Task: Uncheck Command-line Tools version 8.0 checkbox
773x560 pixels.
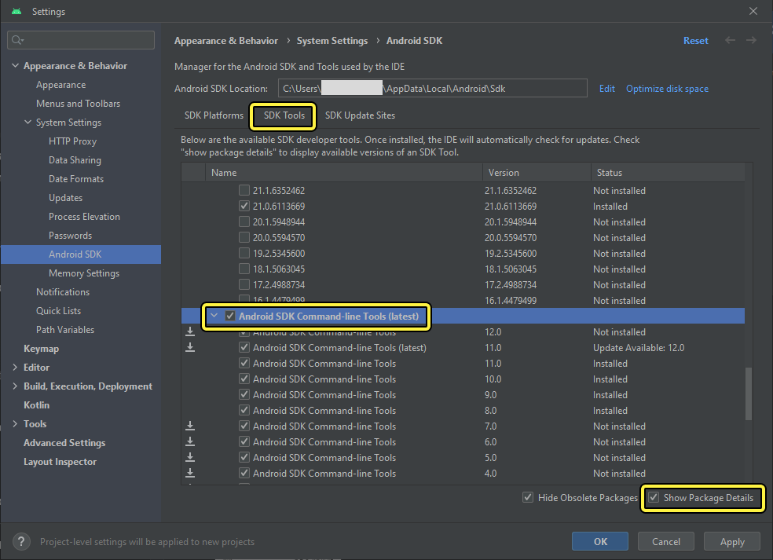Action: tap(244, 410)
